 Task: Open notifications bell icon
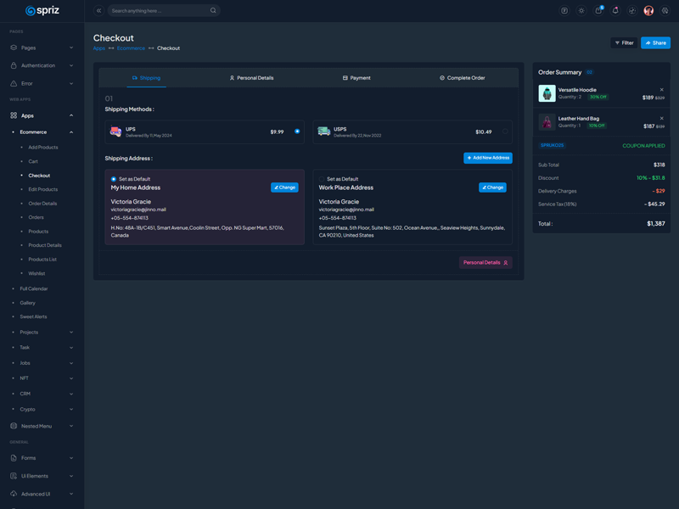pos(615,11)
